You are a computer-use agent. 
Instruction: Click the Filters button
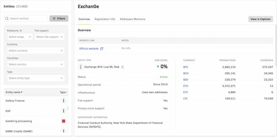click(x=59, y=19)
